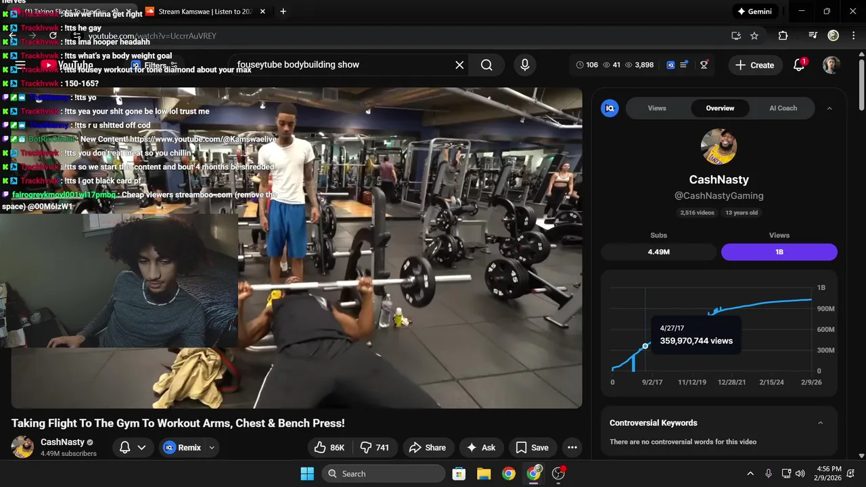Open the Chrome profile avatar
866x487 pixels.
click(x=834, y=36)
